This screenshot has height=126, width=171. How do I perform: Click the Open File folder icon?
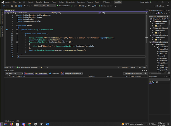point(16,6)
